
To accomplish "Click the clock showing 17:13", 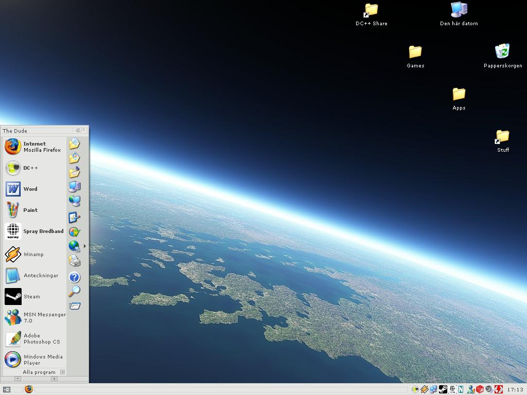I will coord(515,389).
